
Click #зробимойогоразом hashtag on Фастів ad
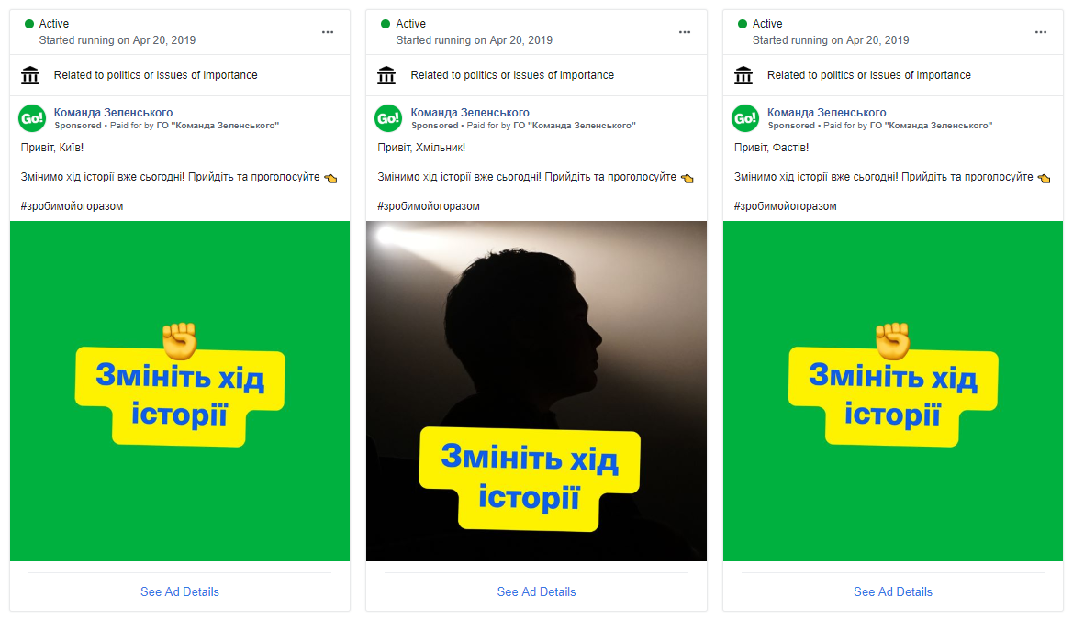point(785,206)
